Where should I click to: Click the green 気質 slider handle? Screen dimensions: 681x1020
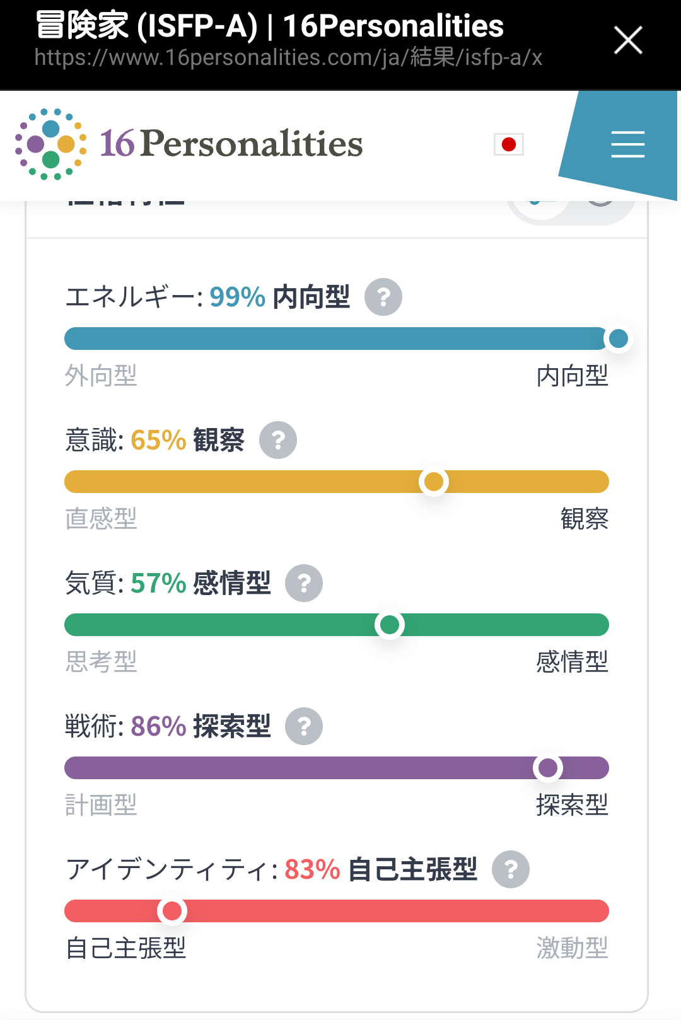pos(390,625)
